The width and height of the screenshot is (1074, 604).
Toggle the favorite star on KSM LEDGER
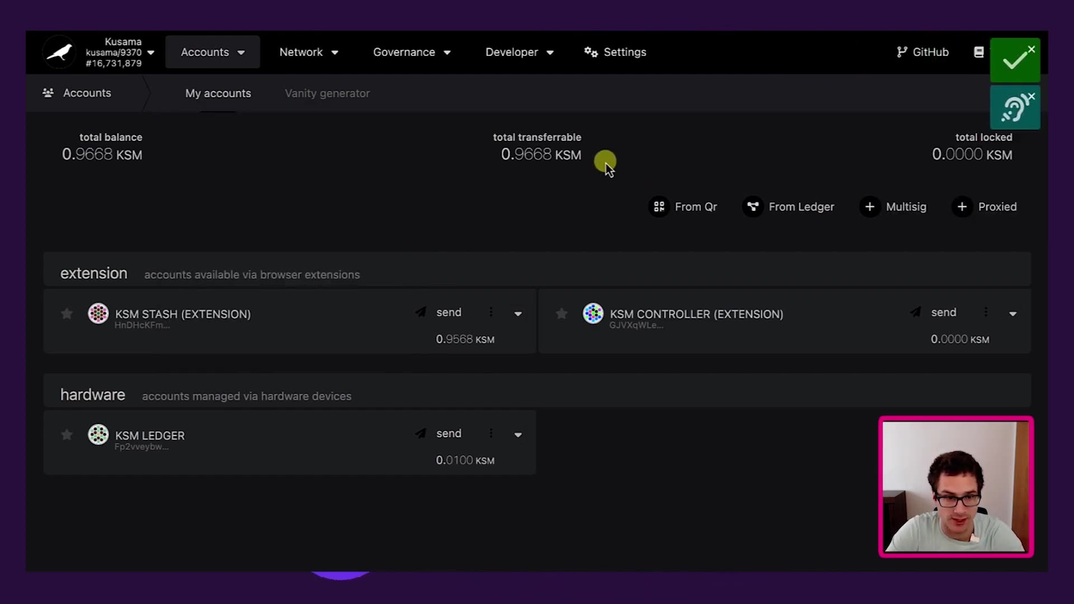click(67, 435)
